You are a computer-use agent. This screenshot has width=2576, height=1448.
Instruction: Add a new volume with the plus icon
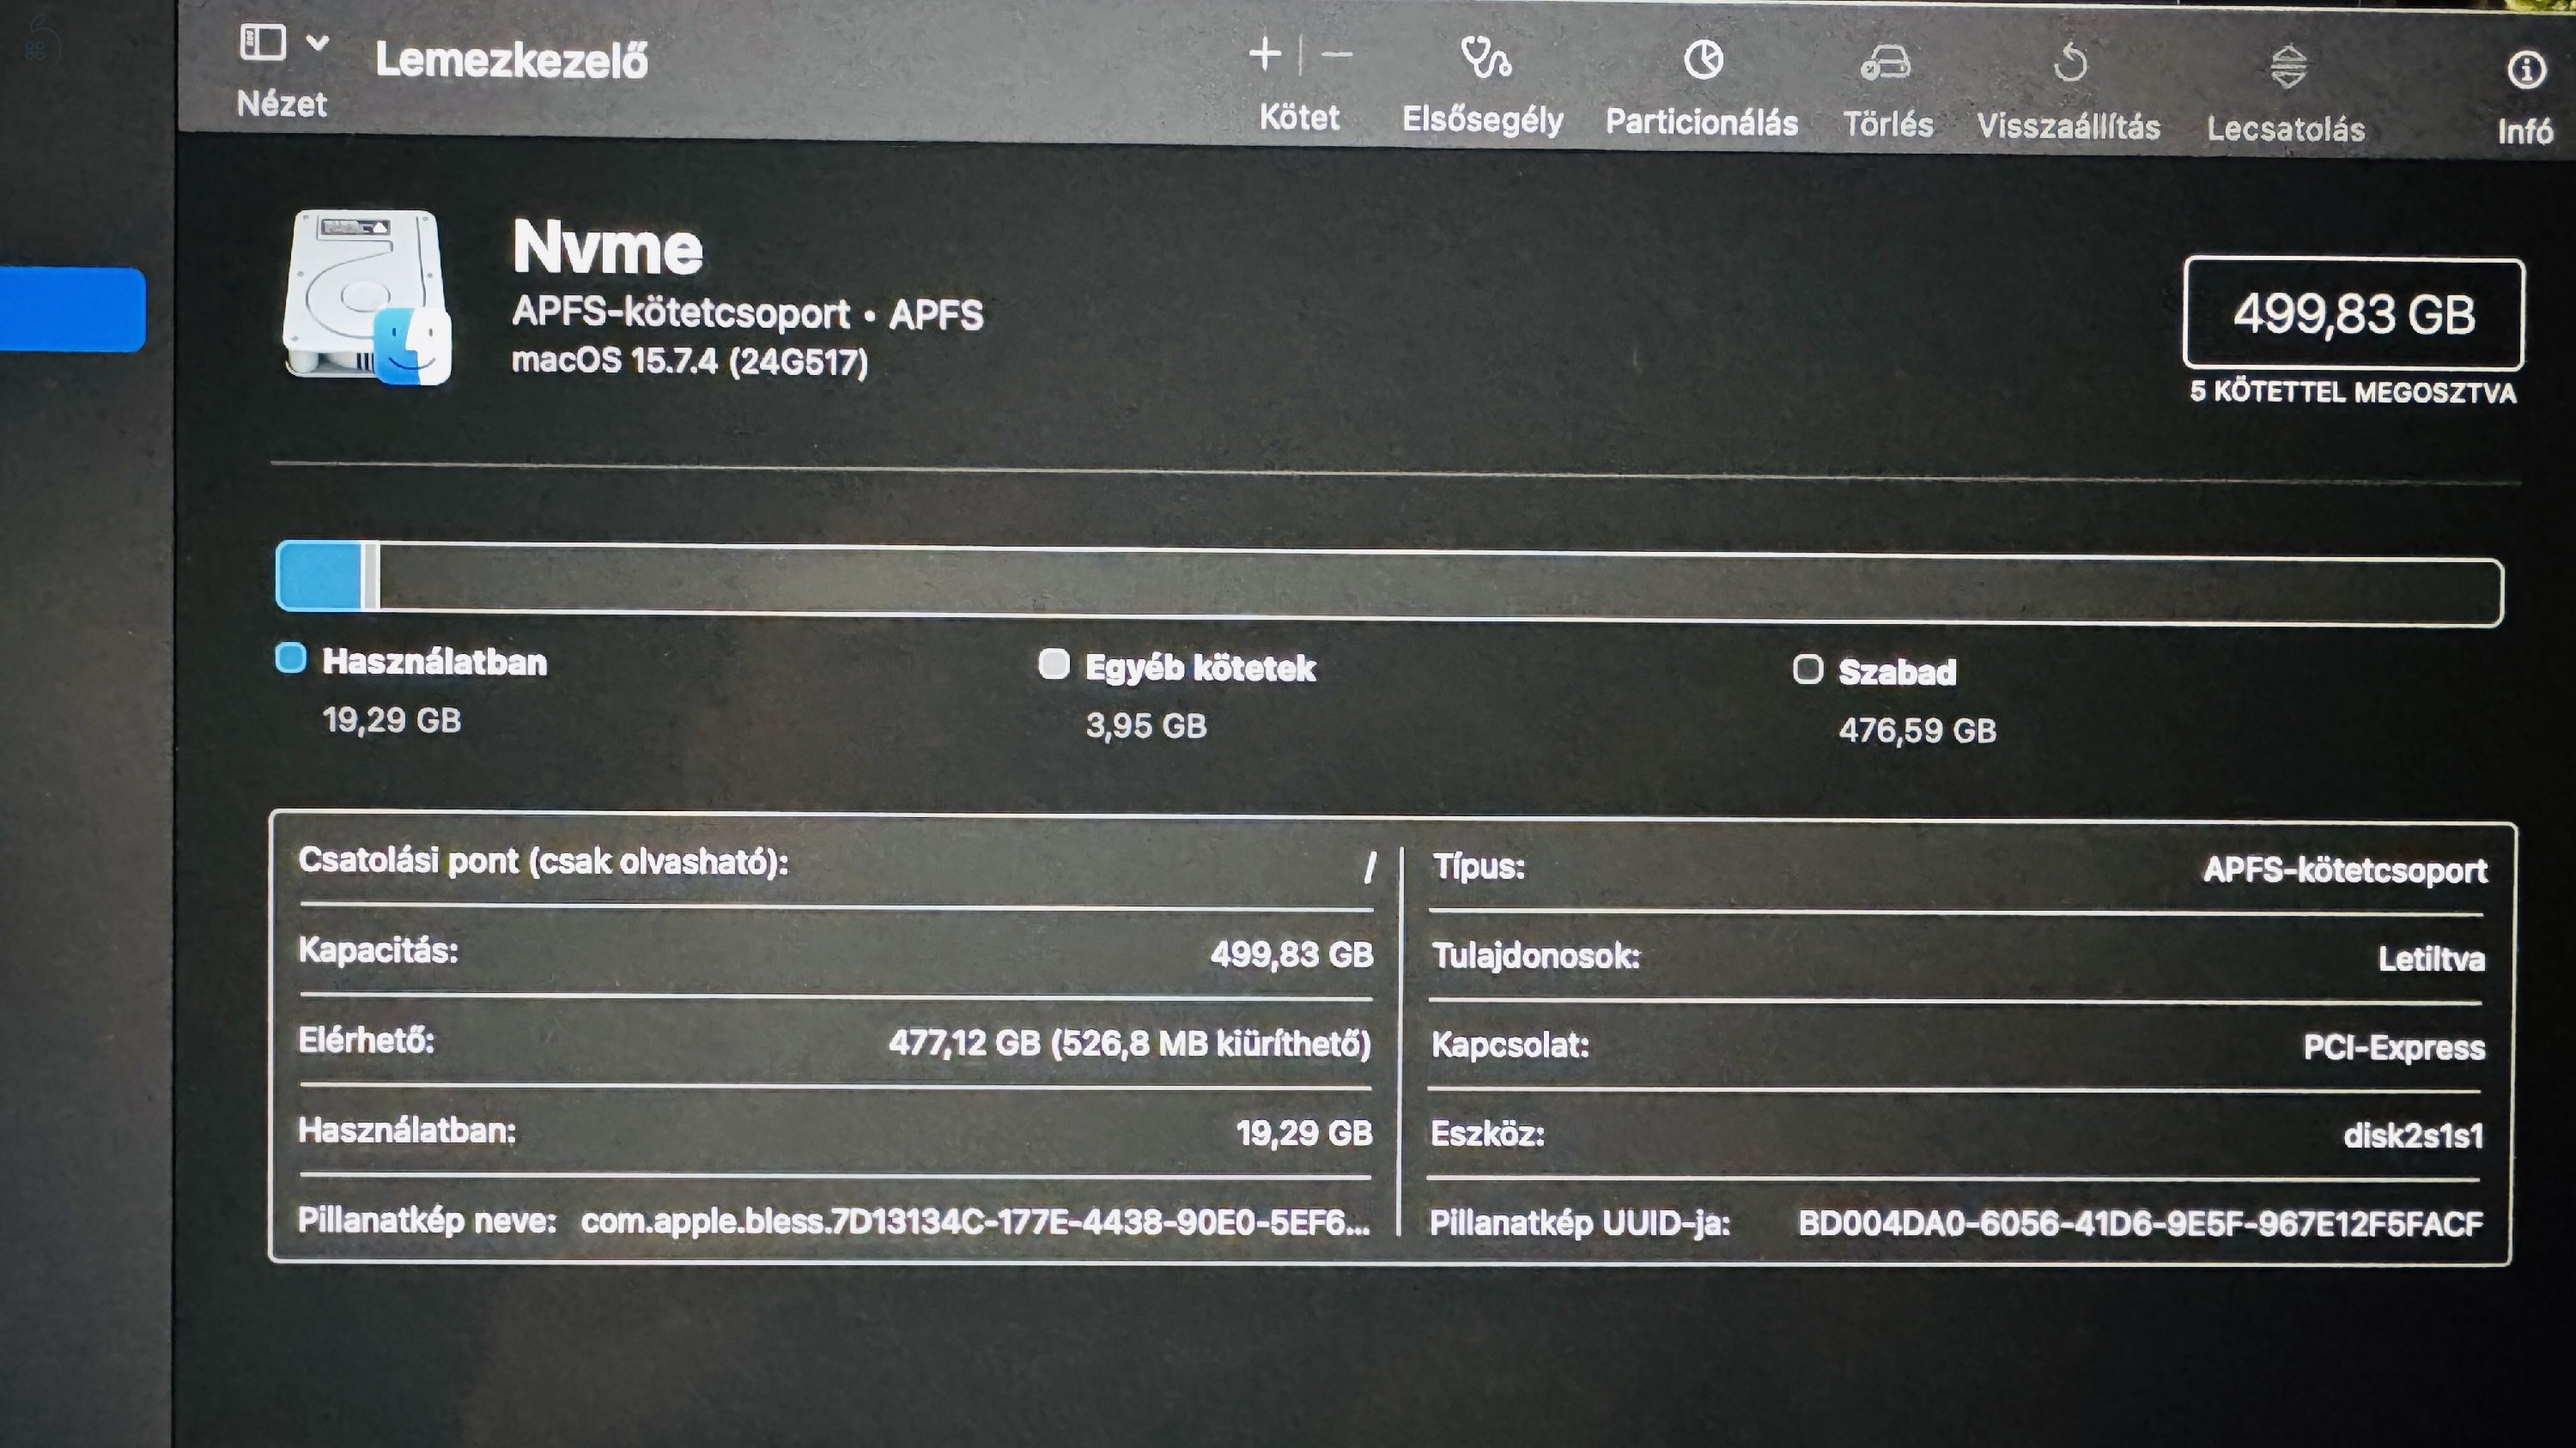tap(1264, 55)
